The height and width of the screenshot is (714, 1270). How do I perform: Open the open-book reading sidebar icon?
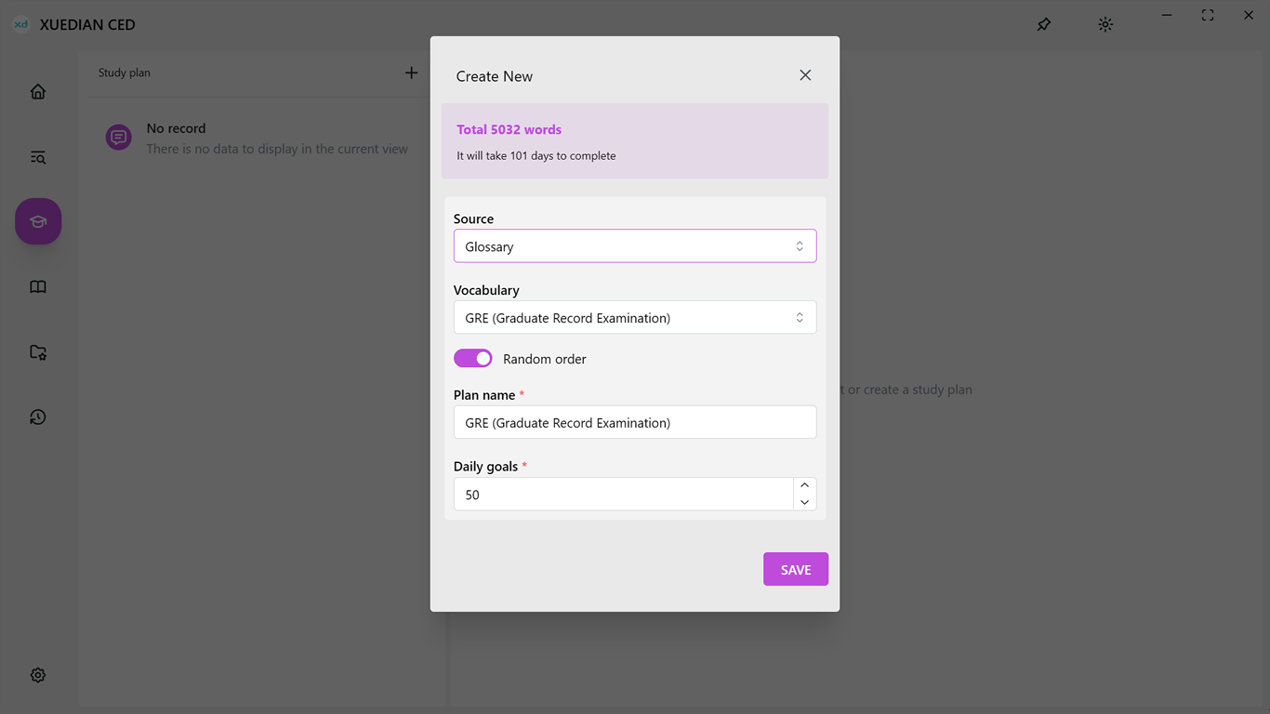pyautogui.click(x=38, y=286)
